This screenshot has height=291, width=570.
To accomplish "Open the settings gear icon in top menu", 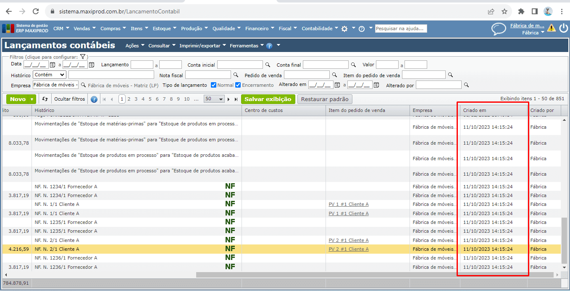I will (344, 29).
